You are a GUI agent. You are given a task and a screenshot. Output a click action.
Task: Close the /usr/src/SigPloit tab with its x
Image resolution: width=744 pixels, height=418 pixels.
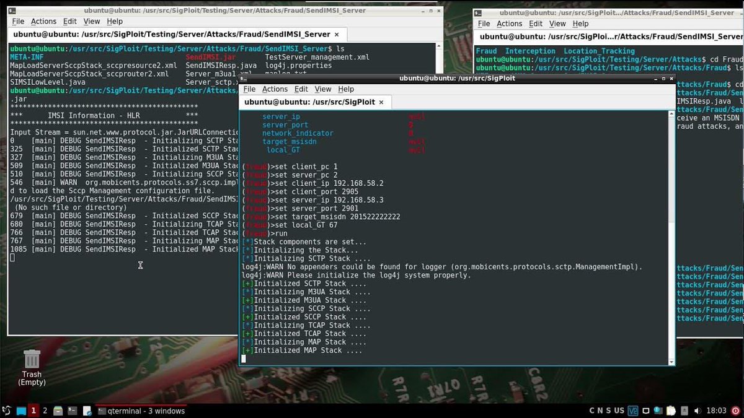[381, 102]
